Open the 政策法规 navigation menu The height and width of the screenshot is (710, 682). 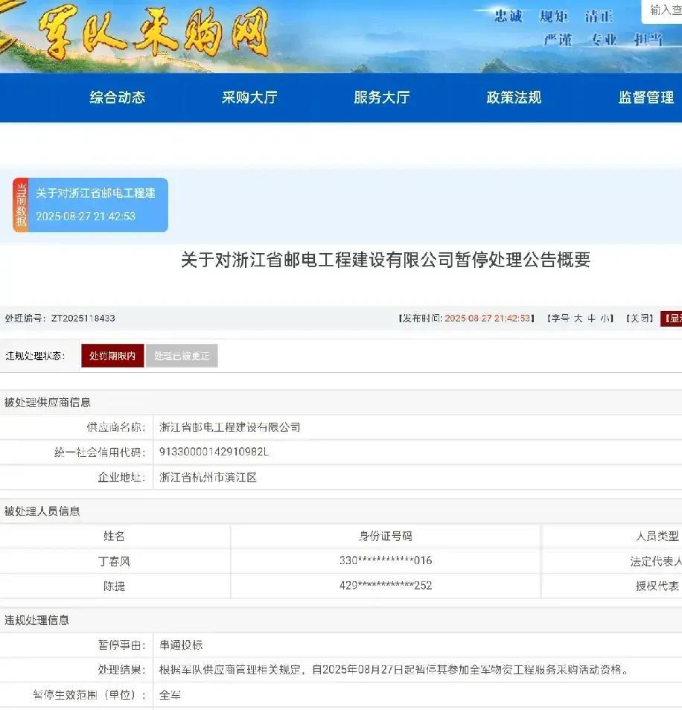514,97
